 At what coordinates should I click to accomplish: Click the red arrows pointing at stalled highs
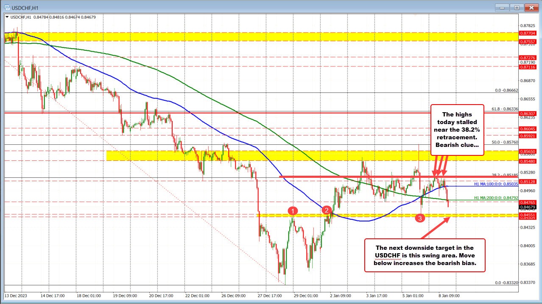tap(440, 167)
